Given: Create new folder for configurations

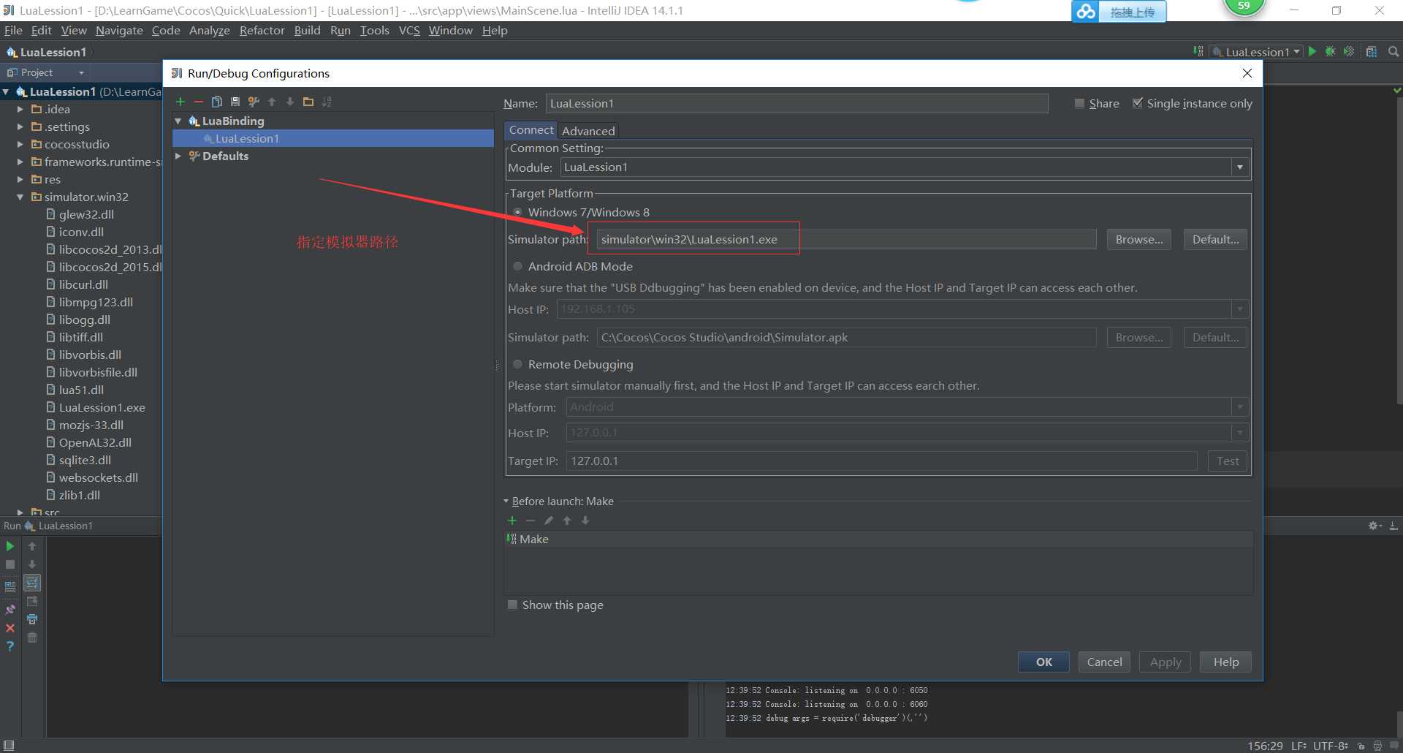Looking at the screenshot, I should coord(308,102).
